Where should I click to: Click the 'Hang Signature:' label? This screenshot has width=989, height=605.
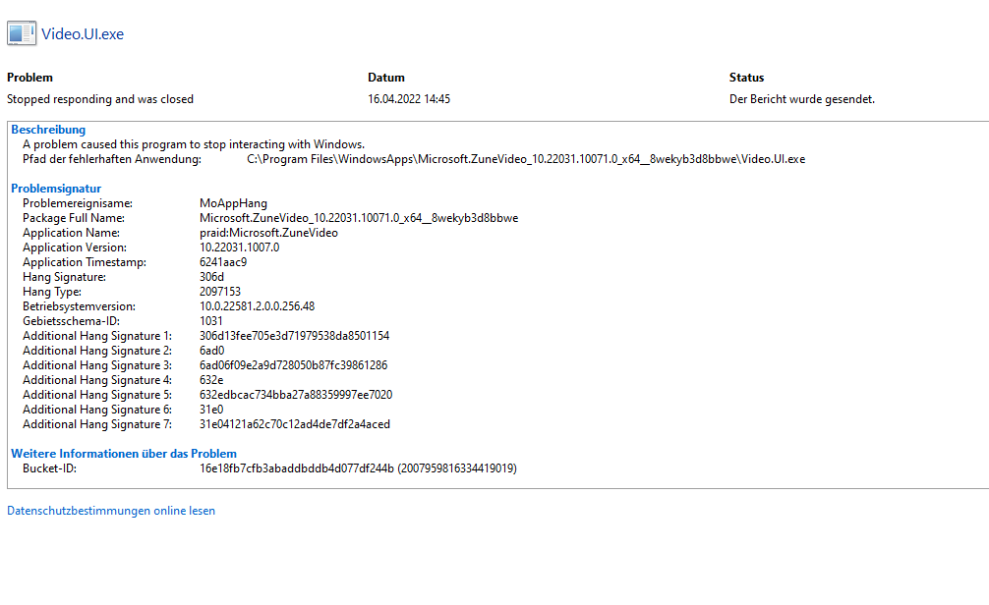(x=64, y=277)
